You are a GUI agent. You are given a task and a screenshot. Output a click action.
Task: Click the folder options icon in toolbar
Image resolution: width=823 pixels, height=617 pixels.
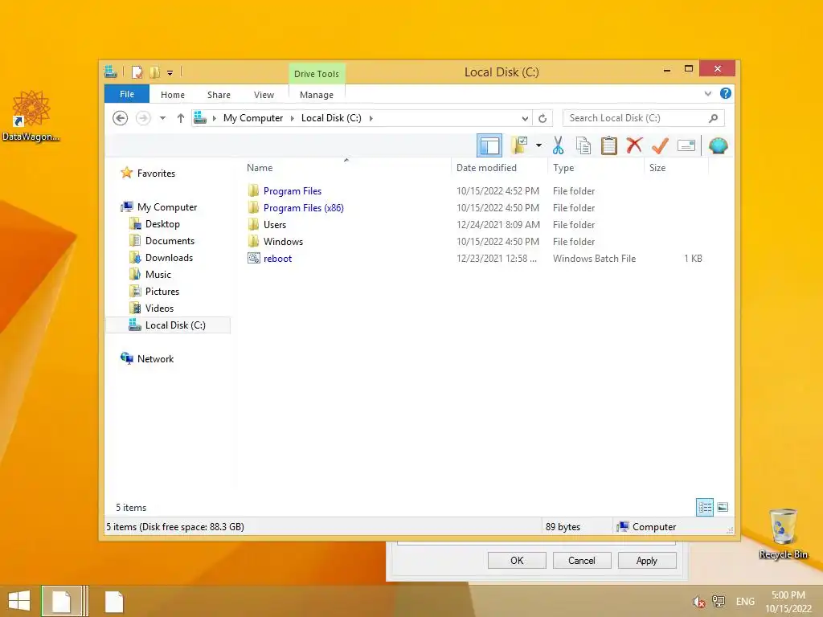pyautogui.click(x=519, y=145)
